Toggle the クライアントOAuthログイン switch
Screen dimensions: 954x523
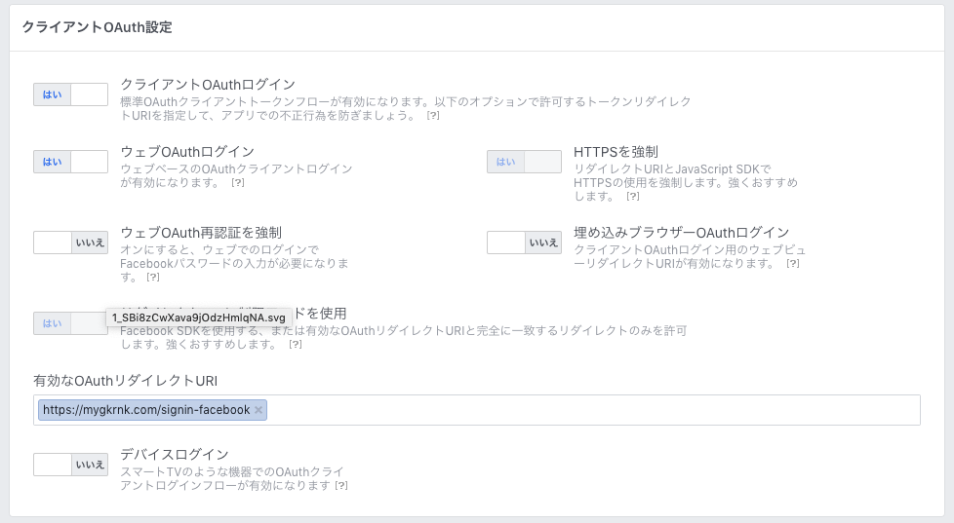(x=70, y=94)
